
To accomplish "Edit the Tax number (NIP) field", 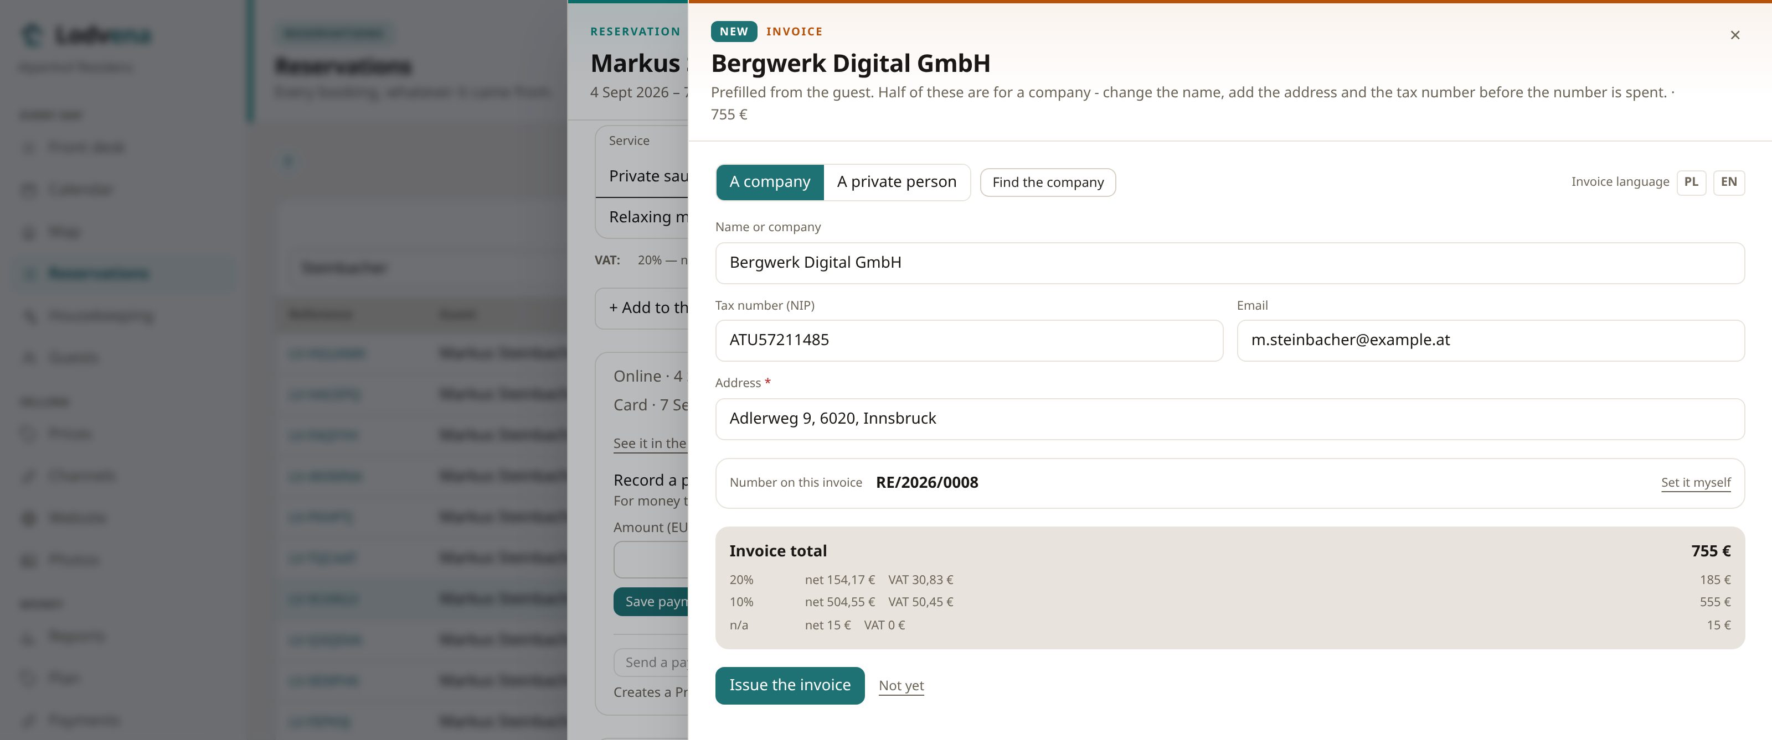I will (969, 340).
